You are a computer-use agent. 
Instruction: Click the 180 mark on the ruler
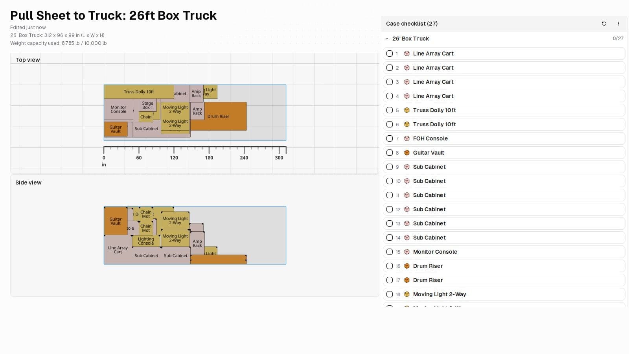point(209,158)
